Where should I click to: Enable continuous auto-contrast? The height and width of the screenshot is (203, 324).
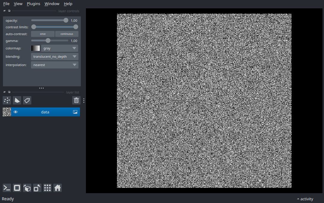point(67,34)
